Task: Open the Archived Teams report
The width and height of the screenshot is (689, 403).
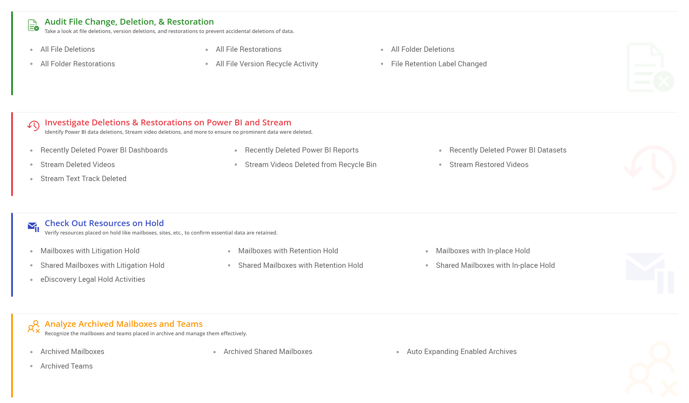Action: click(66, 366)
